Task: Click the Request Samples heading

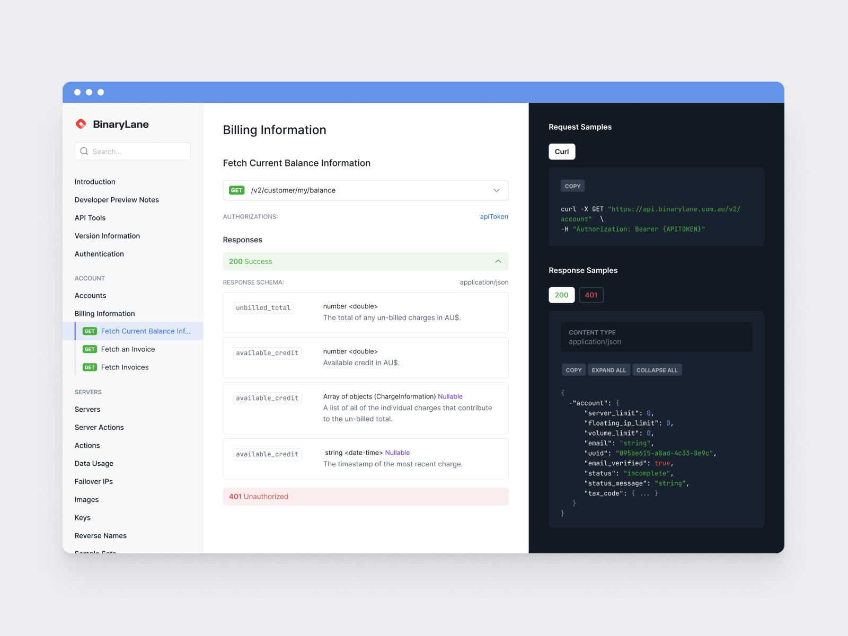Action: pos(580,127)
